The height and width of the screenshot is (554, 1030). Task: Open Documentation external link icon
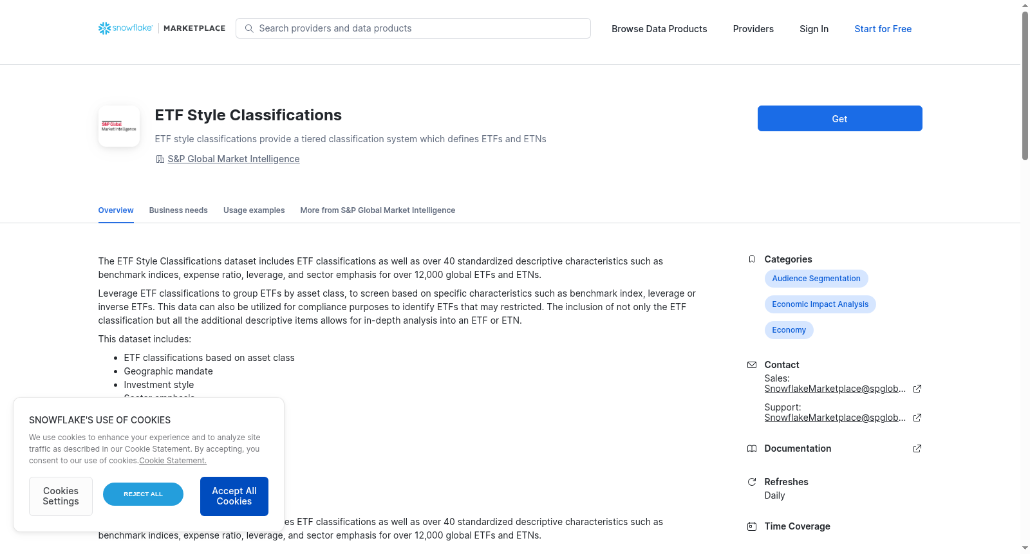[x=917, y=448]
